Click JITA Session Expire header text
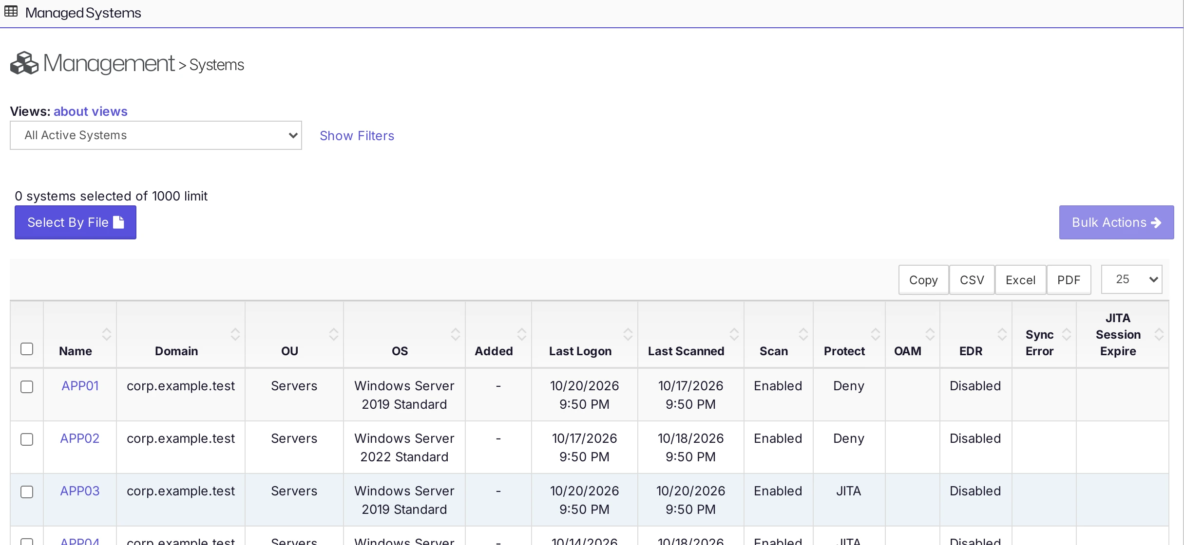The image size is (1184, 545). coord(1118,335)
